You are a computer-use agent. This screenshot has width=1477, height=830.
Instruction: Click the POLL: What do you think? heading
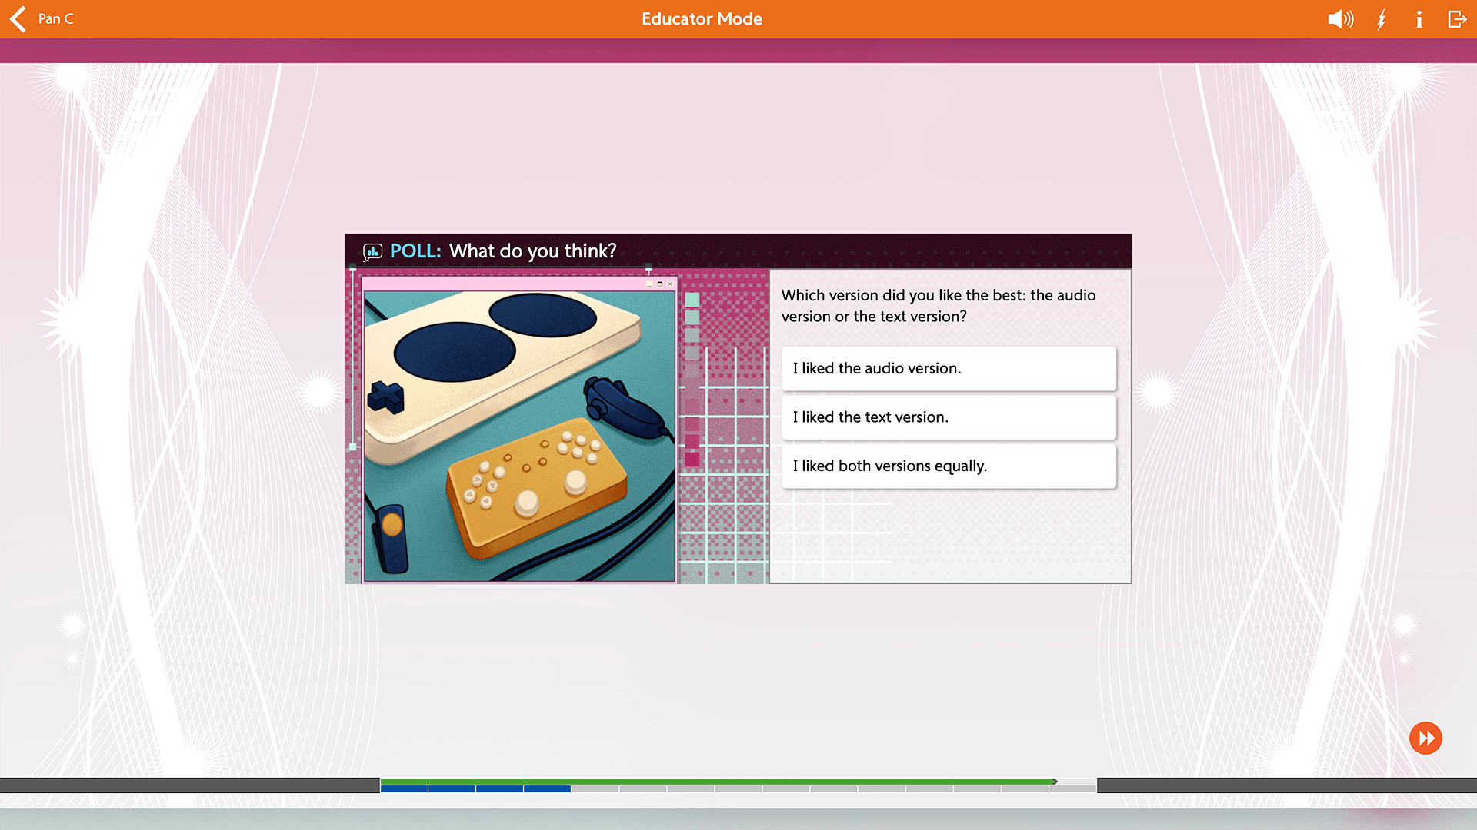pyautogui.click(x=503, y=251)
